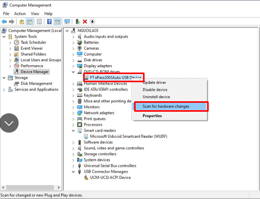Screen dimensions: 260x199
Task: Click the UCM-UCSI ACPI Device warning icon
Action: click(86, 178)
